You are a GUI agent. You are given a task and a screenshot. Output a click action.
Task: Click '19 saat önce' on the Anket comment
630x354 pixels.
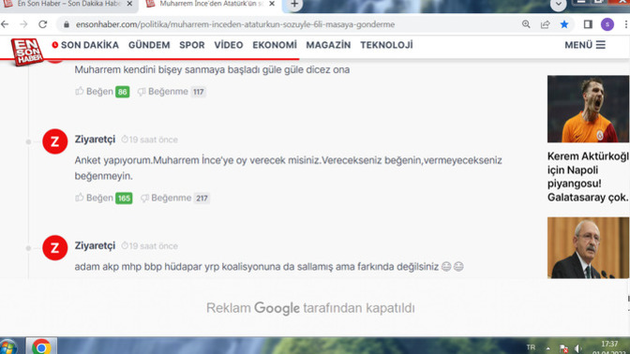click(149, 140)
